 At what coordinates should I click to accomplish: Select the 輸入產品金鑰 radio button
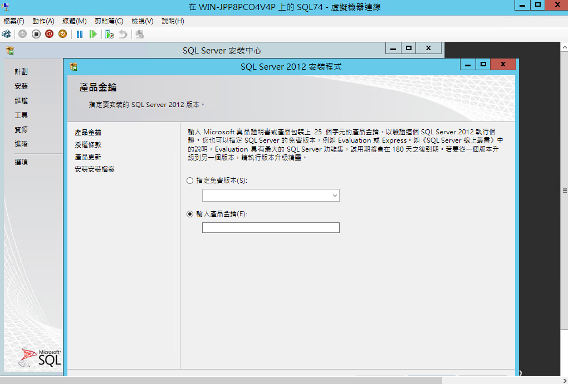190,215
